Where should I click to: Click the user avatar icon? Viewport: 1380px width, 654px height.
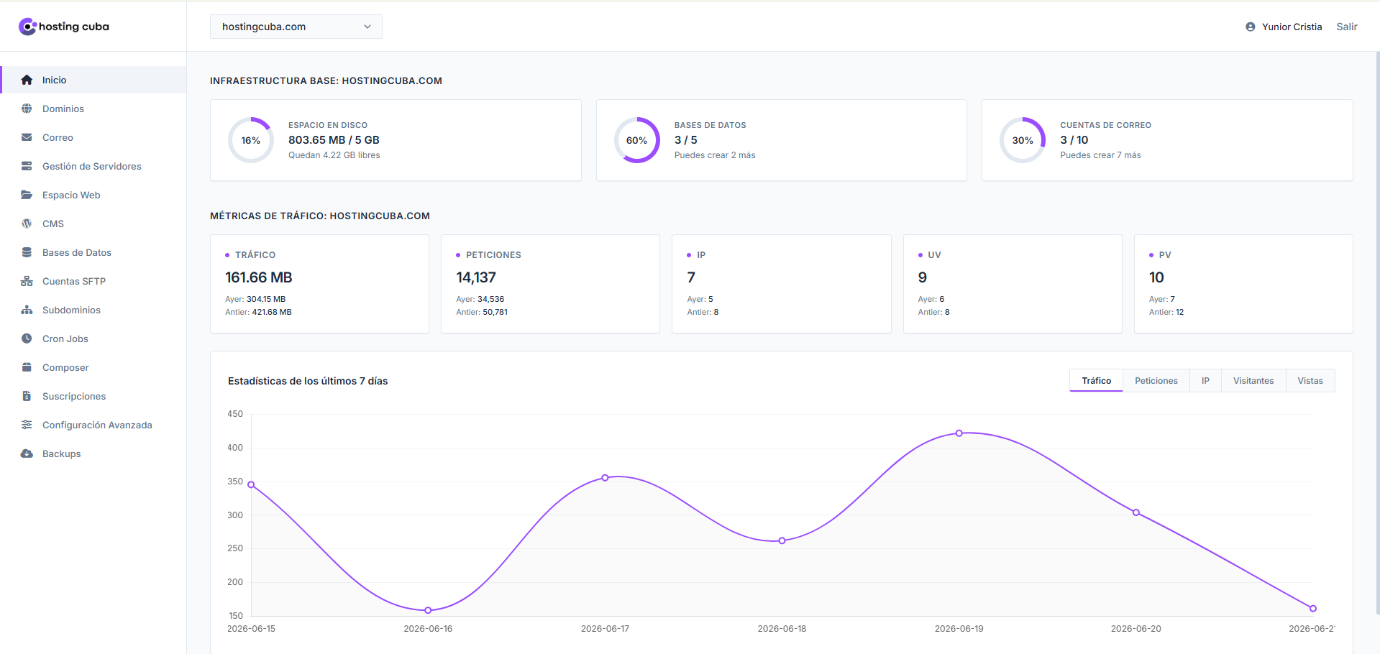[1251, 27]
